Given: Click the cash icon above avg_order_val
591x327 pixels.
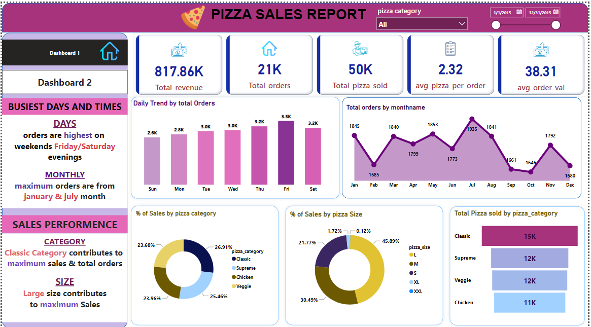Looking at the screenshot, I should click(541, 50).
